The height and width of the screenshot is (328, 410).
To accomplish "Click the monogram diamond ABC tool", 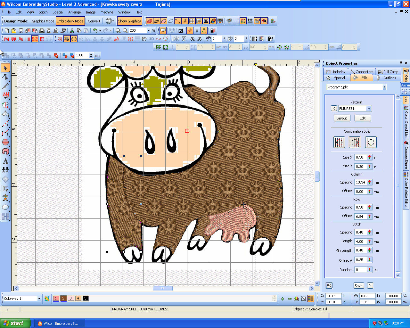I will pyautogui.click(x=5, y=179).
